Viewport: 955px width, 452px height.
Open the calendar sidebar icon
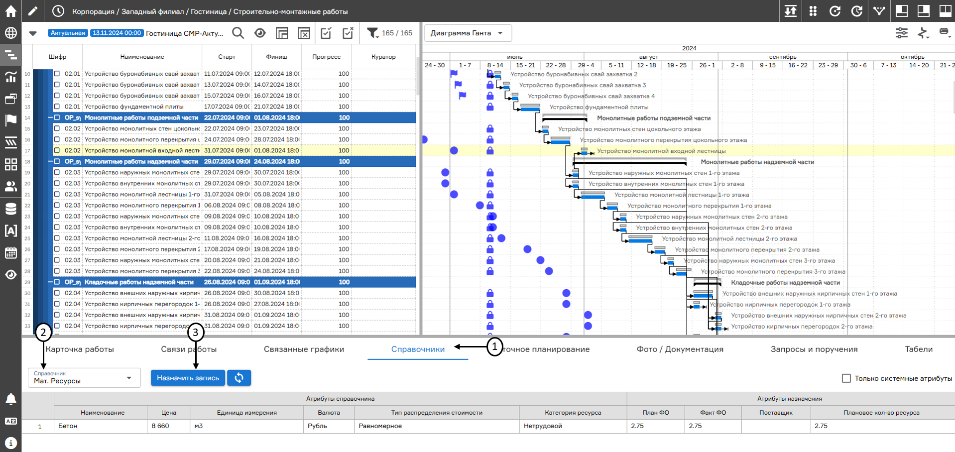[x=10, y=252]
